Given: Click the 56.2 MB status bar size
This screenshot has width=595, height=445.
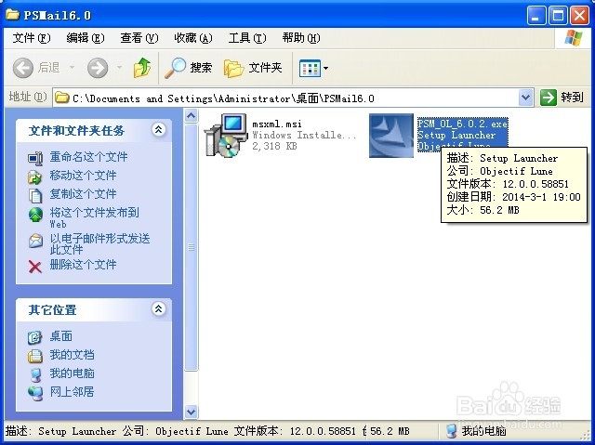Looking at the screenshot, I should pos(390,431).
